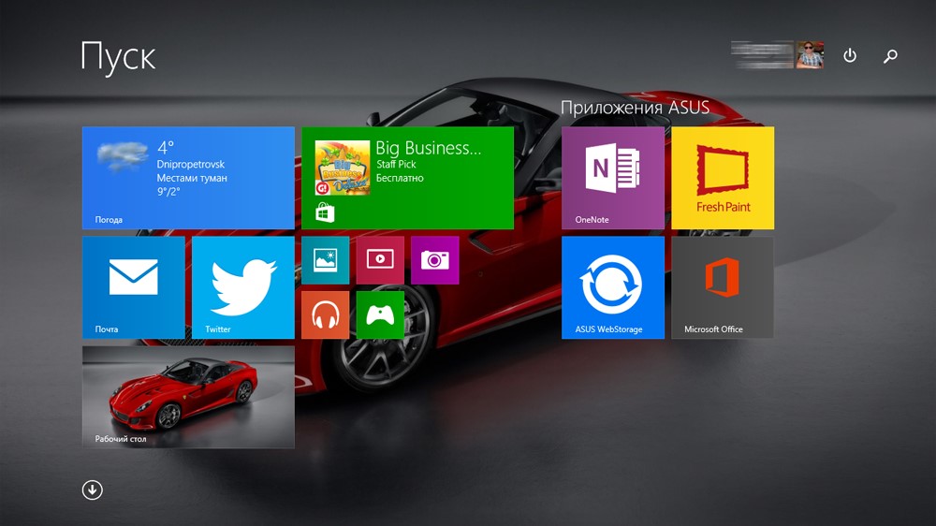Open the Big Business Store tile
The height and width of the screenshot is (526, 936).
pos(408,178)
